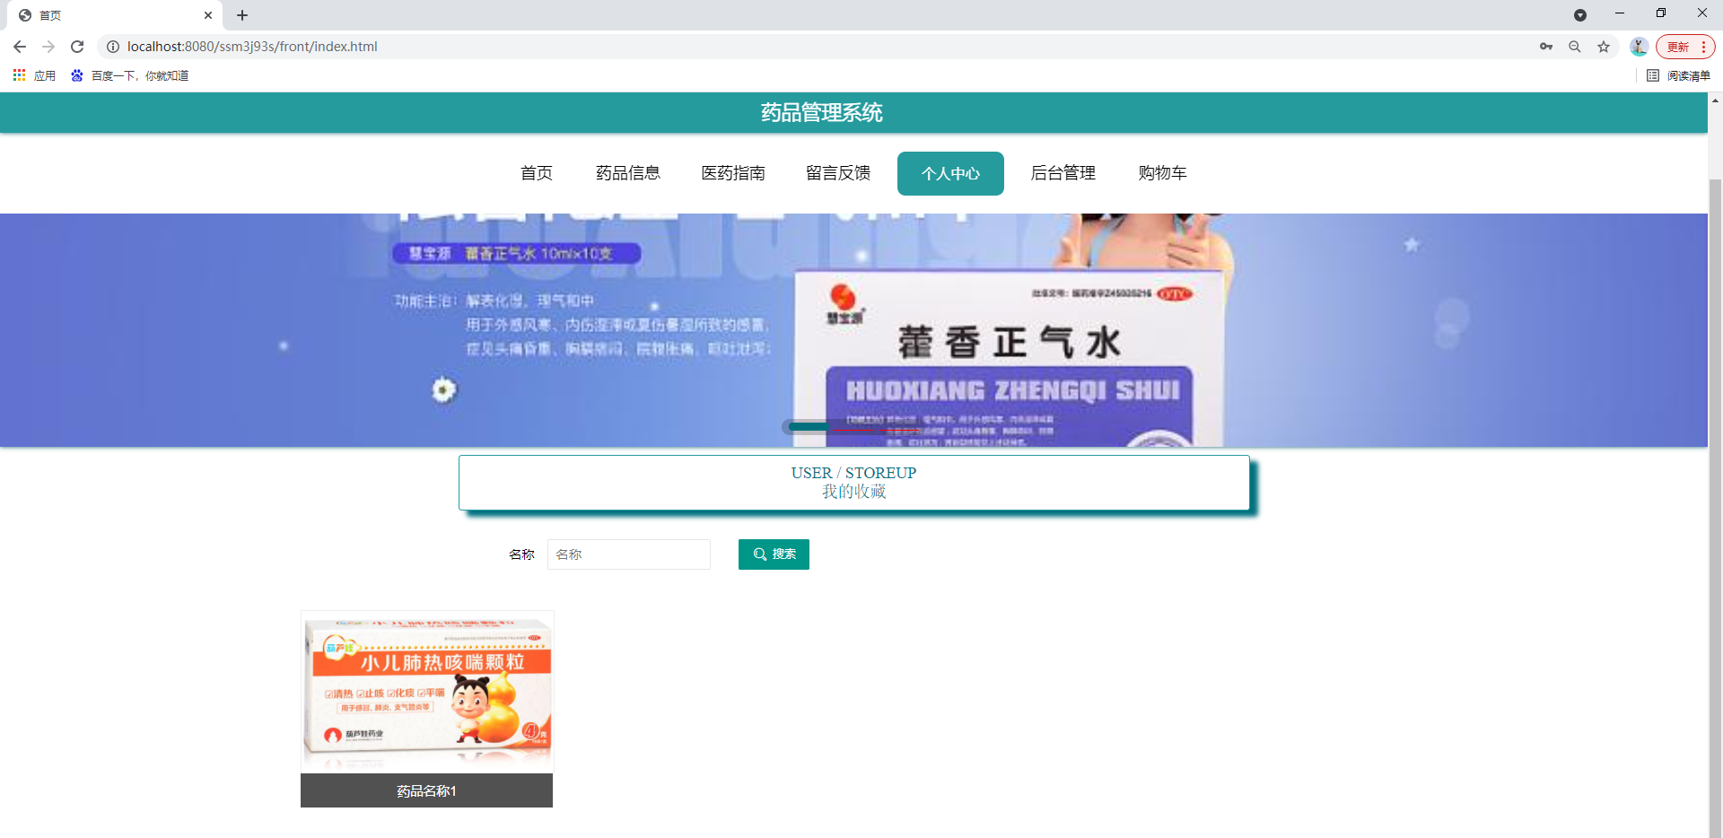
Task: Click the address bar URL
Action: tap(252, 47)
